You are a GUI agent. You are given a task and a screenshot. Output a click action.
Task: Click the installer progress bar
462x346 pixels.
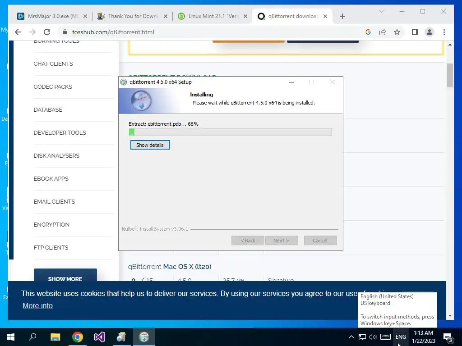(x=231, y=132)
